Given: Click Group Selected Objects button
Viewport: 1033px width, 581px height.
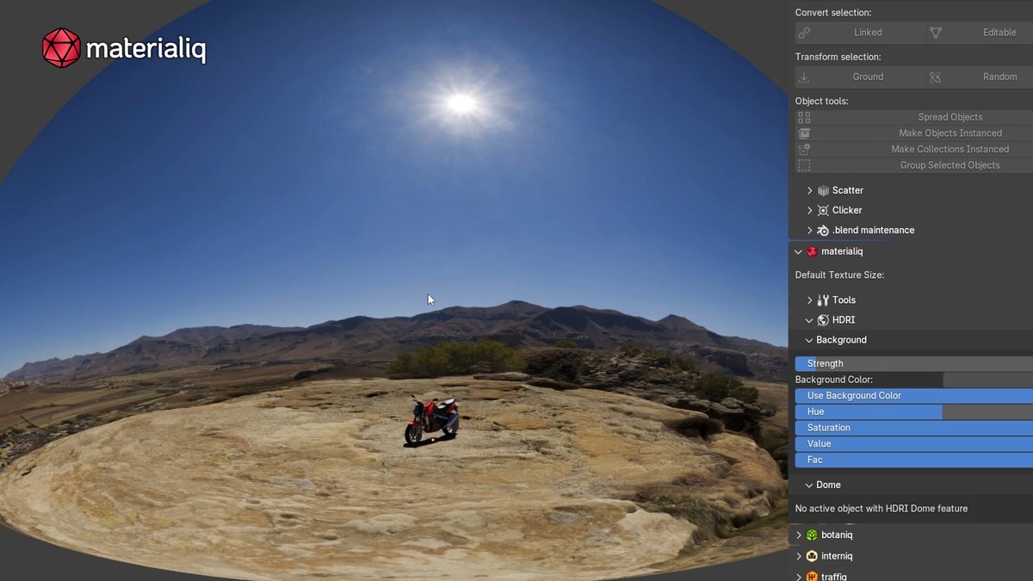Looking at the screenshot, I should pyautogui.click(x=913, y=165).
